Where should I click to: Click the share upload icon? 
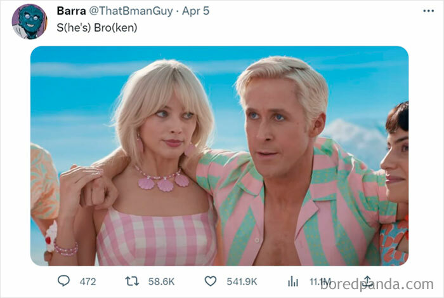(367, 281)
